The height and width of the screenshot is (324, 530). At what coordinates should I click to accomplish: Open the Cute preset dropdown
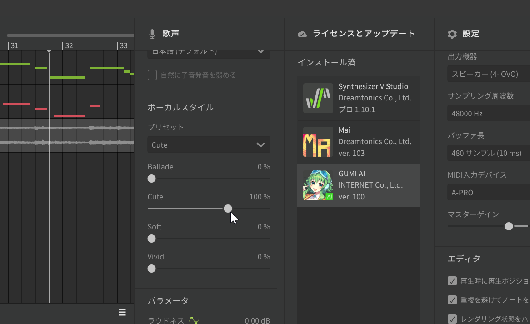point(209,145)
